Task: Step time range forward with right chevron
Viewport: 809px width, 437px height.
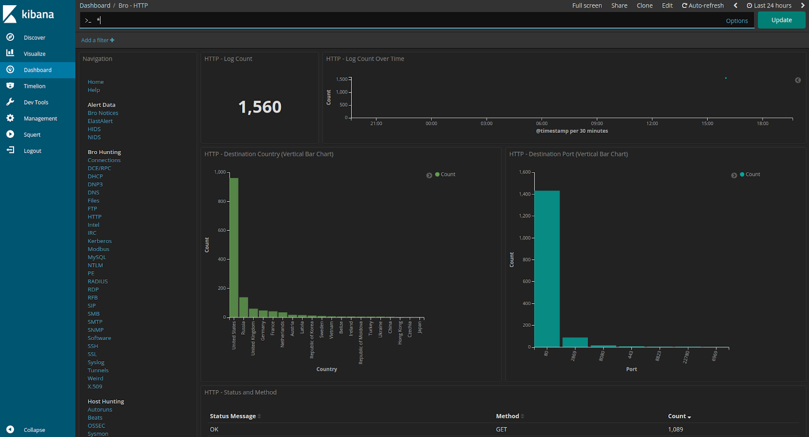Action: click(802, 6)
